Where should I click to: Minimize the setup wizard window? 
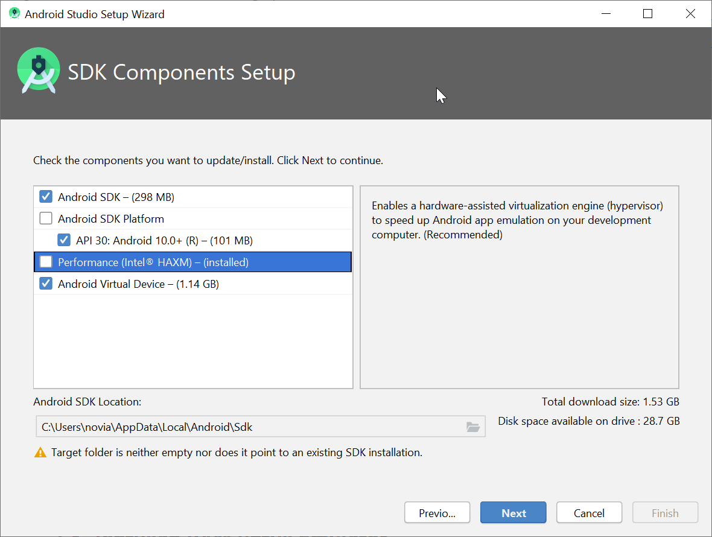pos(606,13)
